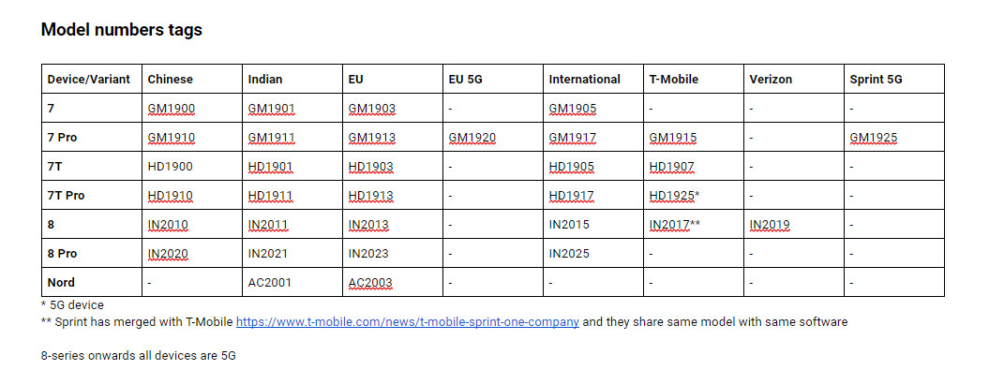This screenshot has height=370, width=989.
Task: Click the Sprint 5G column header
Action: (x=893, y=79)
